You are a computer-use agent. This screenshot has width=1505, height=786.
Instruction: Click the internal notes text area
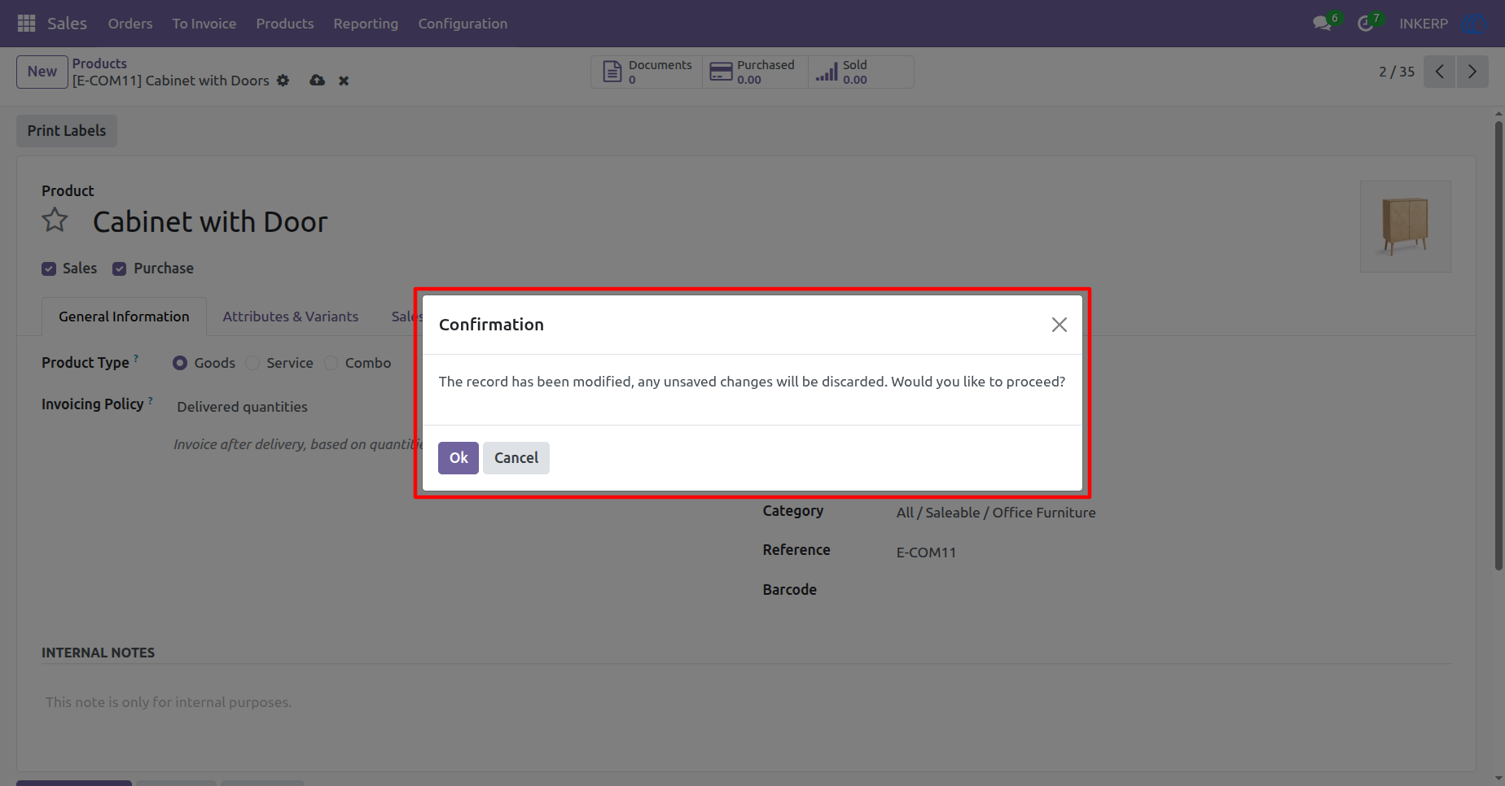click(x=746, y=702)
